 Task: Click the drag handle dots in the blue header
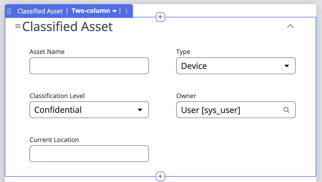point(9,11)
